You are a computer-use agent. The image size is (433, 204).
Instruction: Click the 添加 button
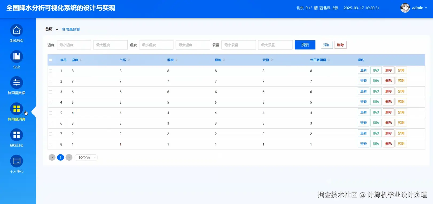tap(327, 45)
